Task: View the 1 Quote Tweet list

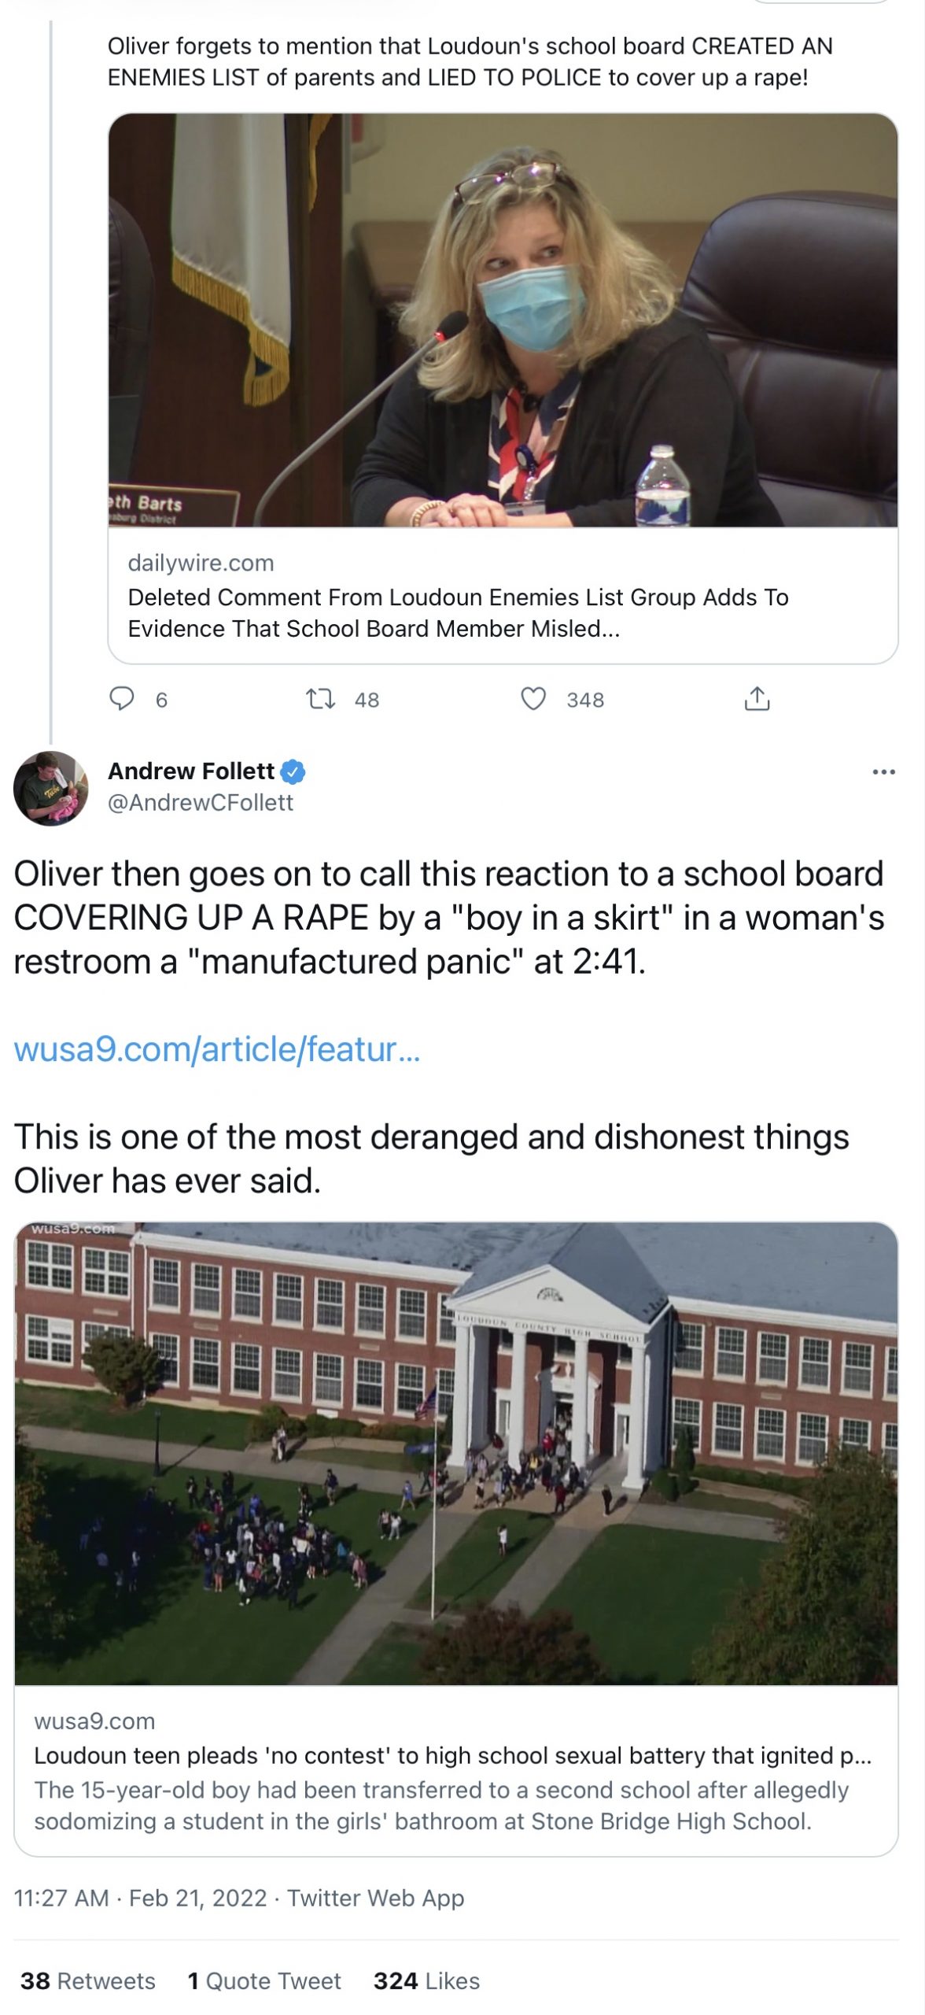Action: (264, 1980)
